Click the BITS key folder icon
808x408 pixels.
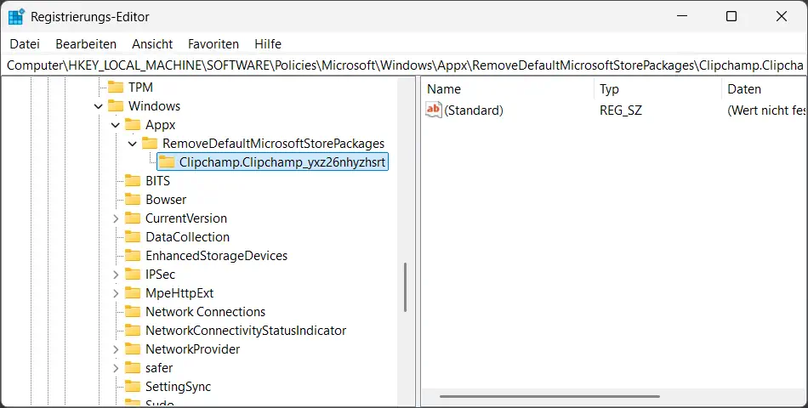[133, 181]
